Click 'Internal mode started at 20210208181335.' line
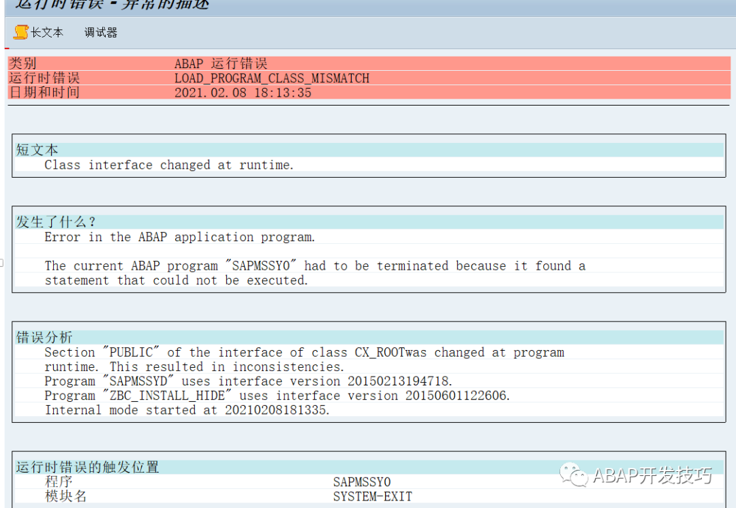736x508 pixels. tap(187, 411)
